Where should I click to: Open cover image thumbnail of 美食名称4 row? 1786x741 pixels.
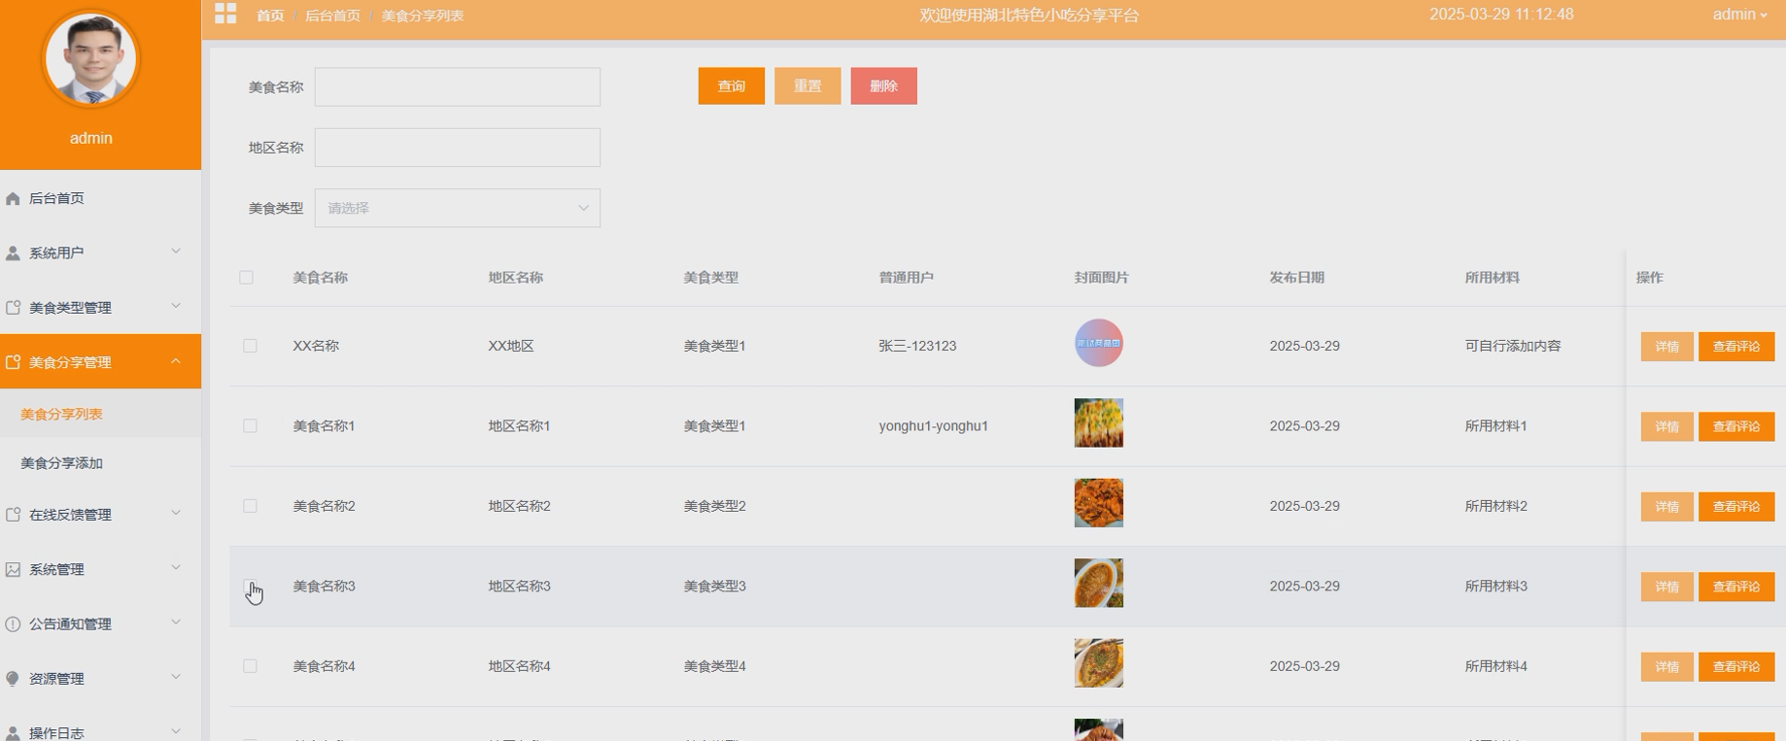pos(1099,663)
